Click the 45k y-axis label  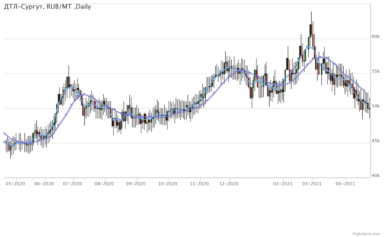coord(376,141)
